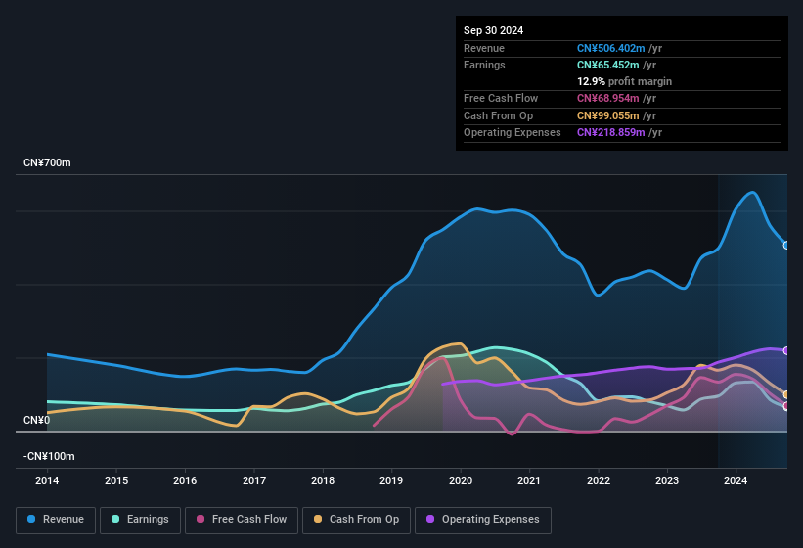Select the 2022 x-axis label

tap(599, 480)
